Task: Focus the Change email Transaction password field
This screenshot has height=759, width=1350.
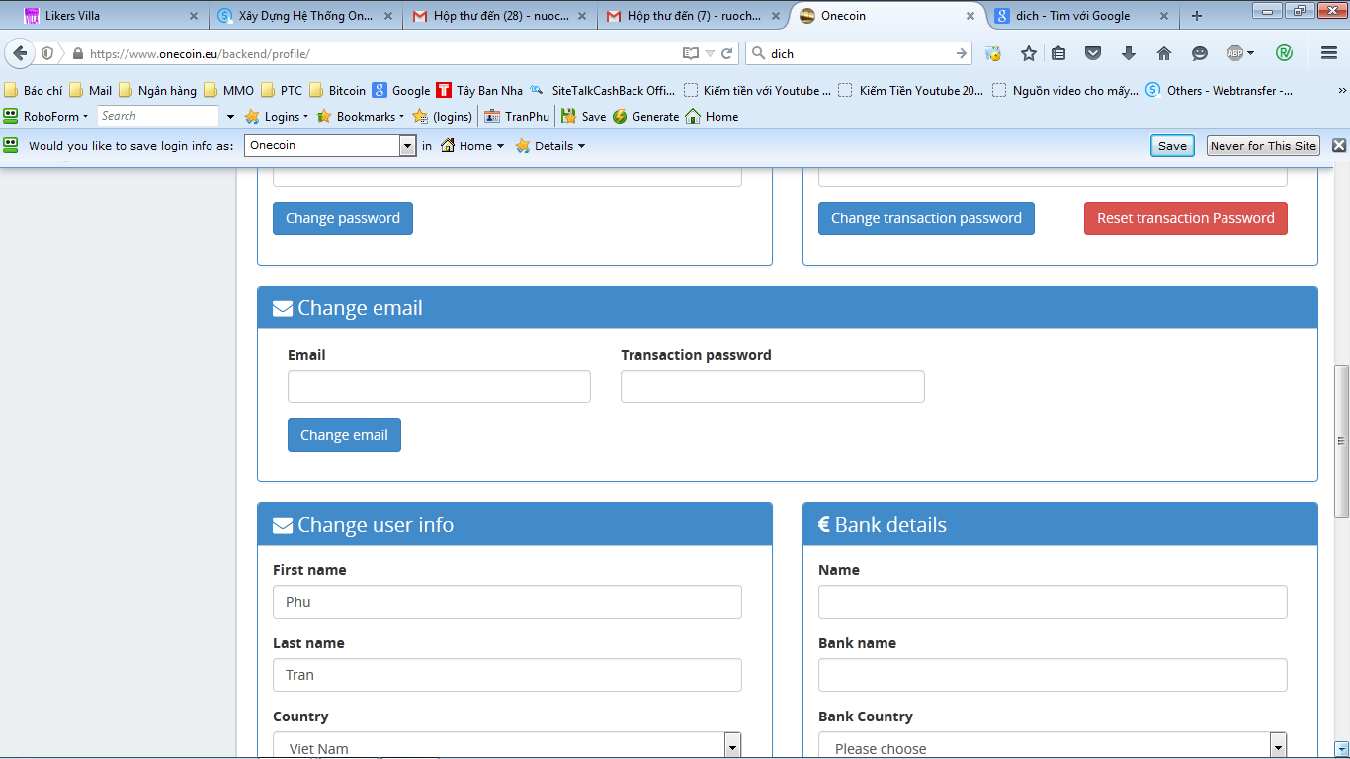Action: [773, 386]
